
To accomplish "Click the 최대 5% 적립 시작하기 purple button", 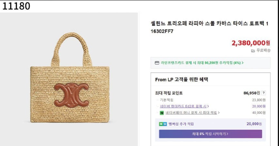I will [x=210, y=134].
